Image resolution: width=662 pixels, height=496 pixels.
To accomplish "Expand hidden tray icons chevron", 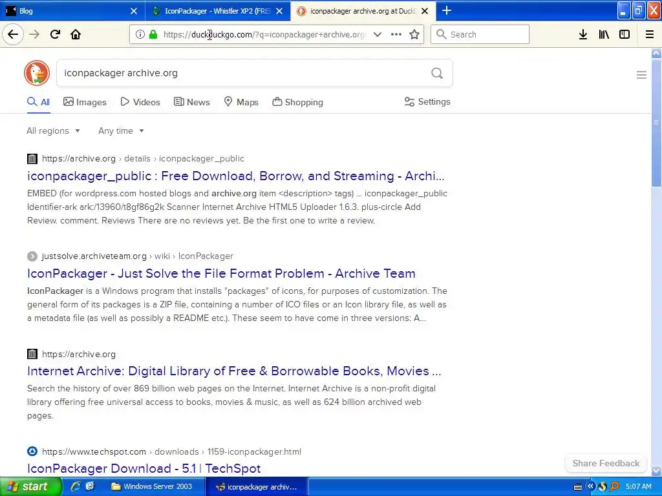I will 590,486.
